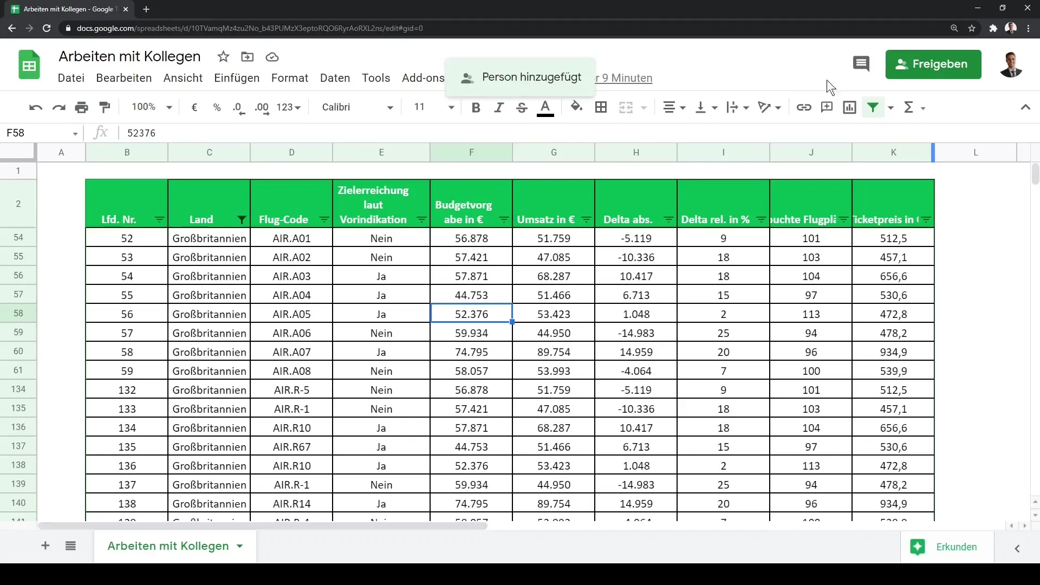Open the 100% zoom dropdown
This screenshot has height=585, width=1040.
coord(152,107)
